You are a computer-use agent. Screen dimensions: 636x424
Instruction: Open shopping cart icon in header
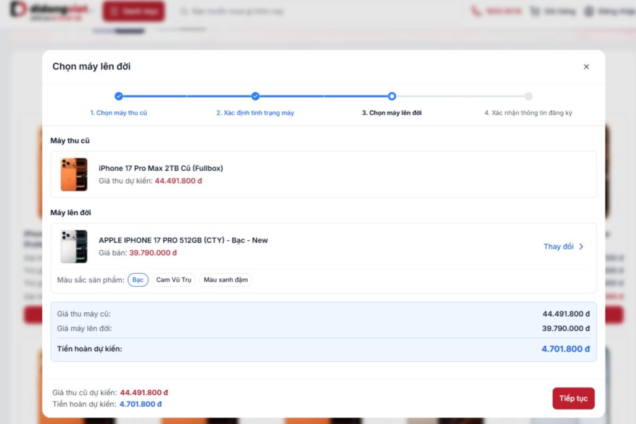pos(535,11)
